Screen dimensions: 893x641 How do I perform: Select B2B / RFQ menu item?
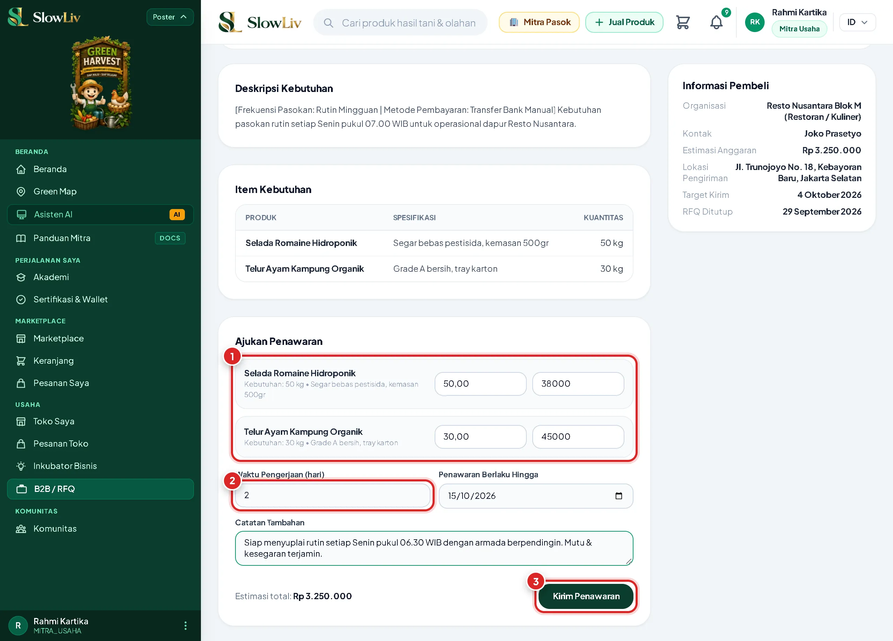[100, 489]
